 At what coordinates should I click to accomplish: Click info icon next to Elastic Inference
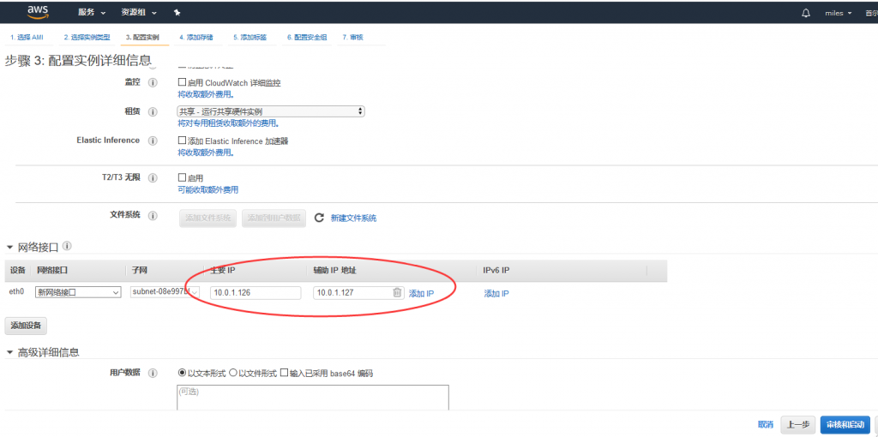[x=153, y=141]
